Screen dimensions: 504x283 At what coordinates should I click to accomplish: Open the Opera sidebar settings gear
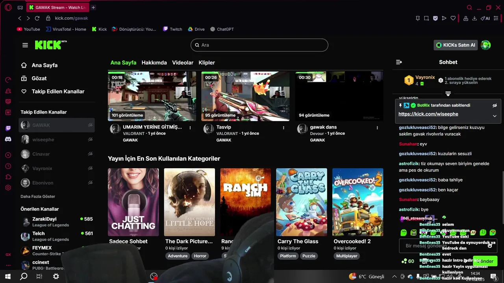coord(8,188)
